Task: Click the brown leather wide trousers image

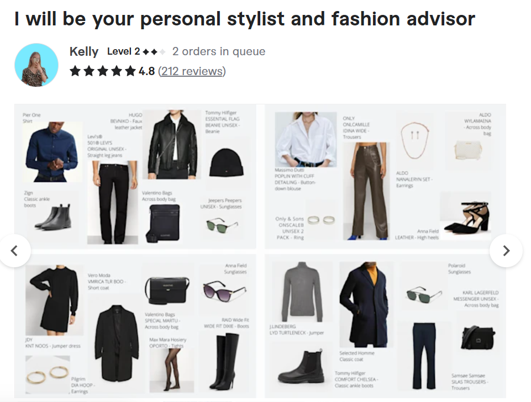Action: pyautogui.click(x=366, y=191)
